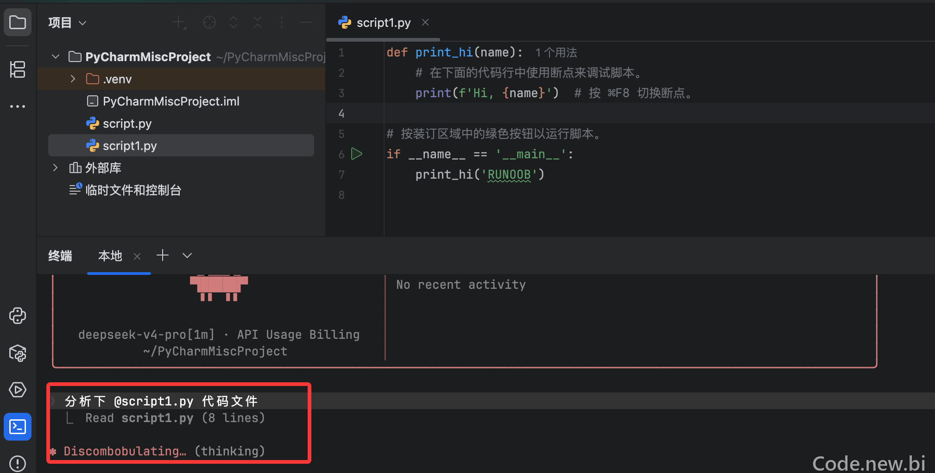The width and height of the screenshot is (935, 473).
Task: Click the 'Discombobulating… (thinking)' status text
Action: 164,451
